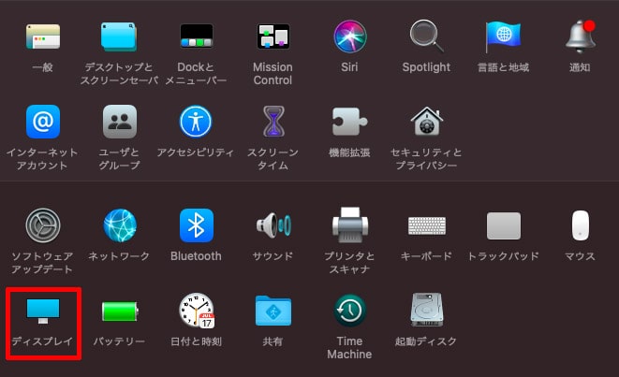Open デスクトップとスクリーンセーバ preferences
Screen dimensions: 619x377
coord(119,37)
